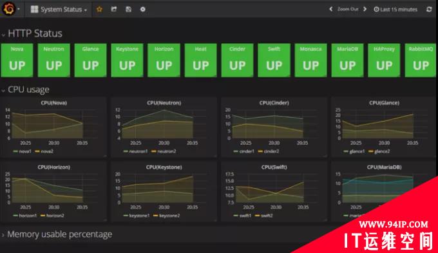
Task: Save the dashboard with floppy icon
Action: 128,9
